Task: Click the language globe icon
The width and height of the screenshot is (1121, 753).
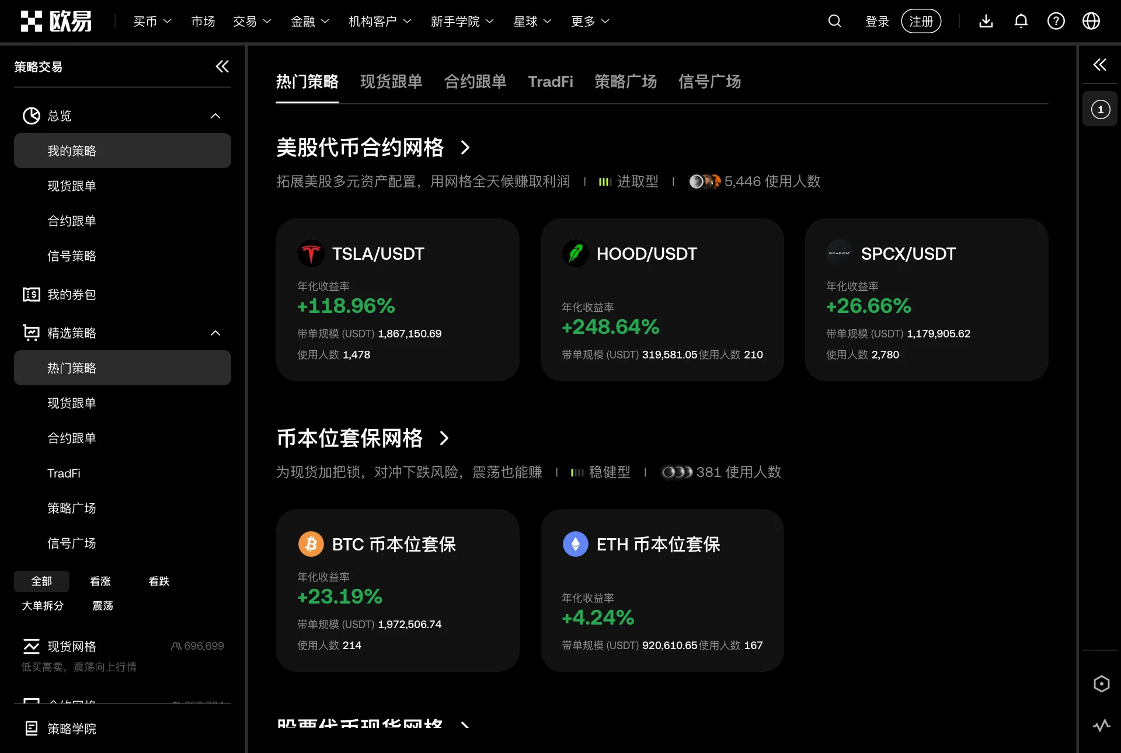Action: coord(1091,22)
